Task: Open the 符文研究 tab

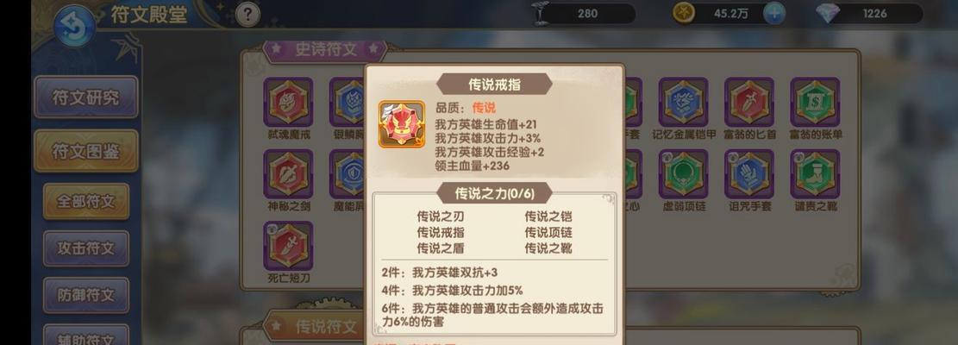Action: [86, 97]
